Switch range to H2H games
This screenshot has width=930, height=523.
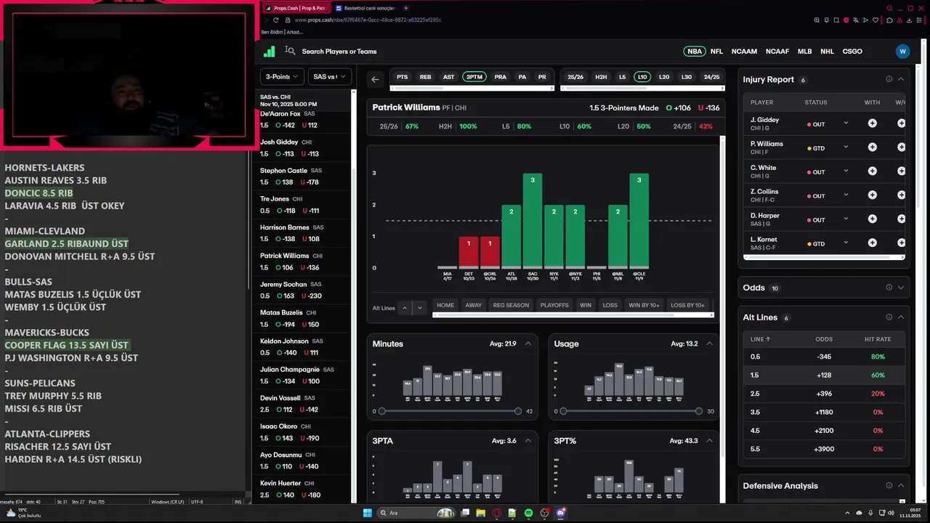tap(601, 77)
